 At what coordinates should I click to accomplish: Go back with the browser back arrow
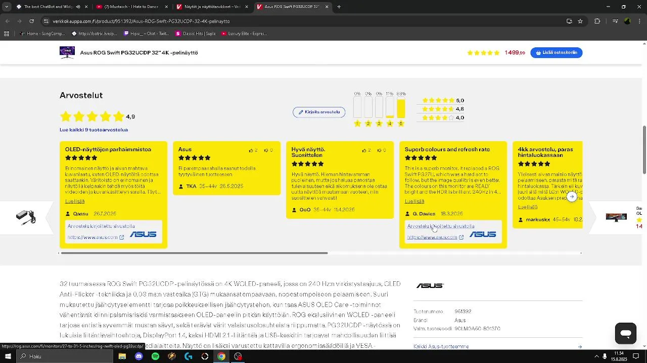click(7, 21)
